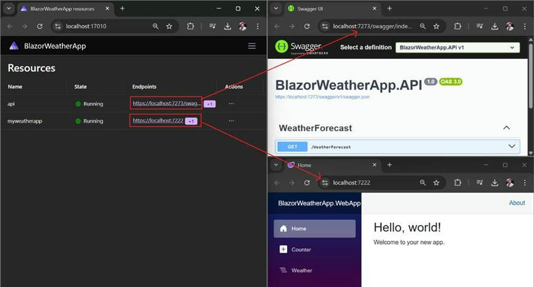Go back in the dashboard browser window
534x287 pixels.
(9, 26)
